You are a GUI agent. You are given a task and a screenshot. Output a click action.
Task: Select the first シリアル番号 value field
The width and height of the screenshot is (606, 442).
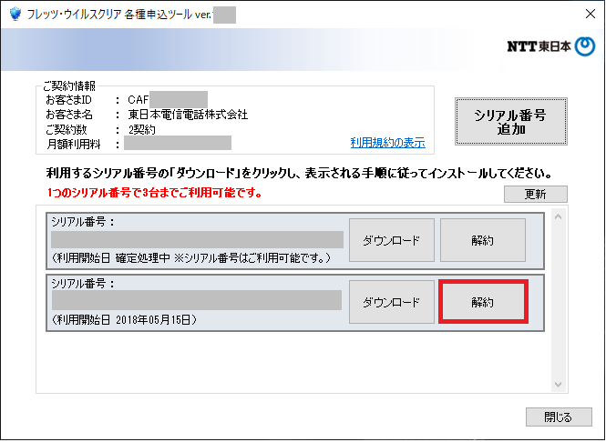(197, 240)
